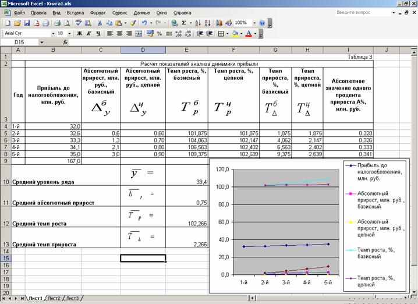Toggle italic (К) formatting
The width and height of the screenshot is (418, 304).
[88, 34]
